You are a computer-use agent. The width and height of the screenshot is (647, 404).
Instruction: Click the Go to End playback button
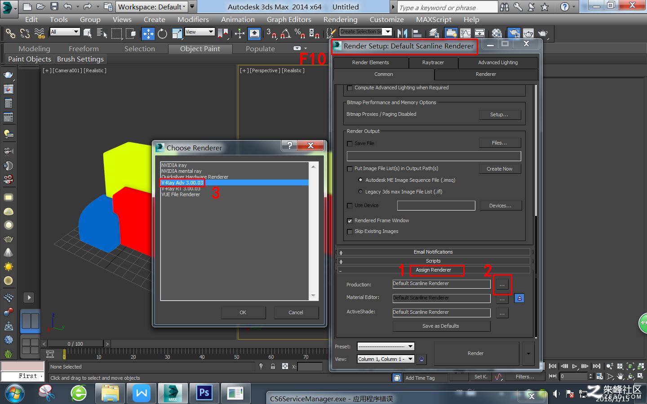click(597, 366)
